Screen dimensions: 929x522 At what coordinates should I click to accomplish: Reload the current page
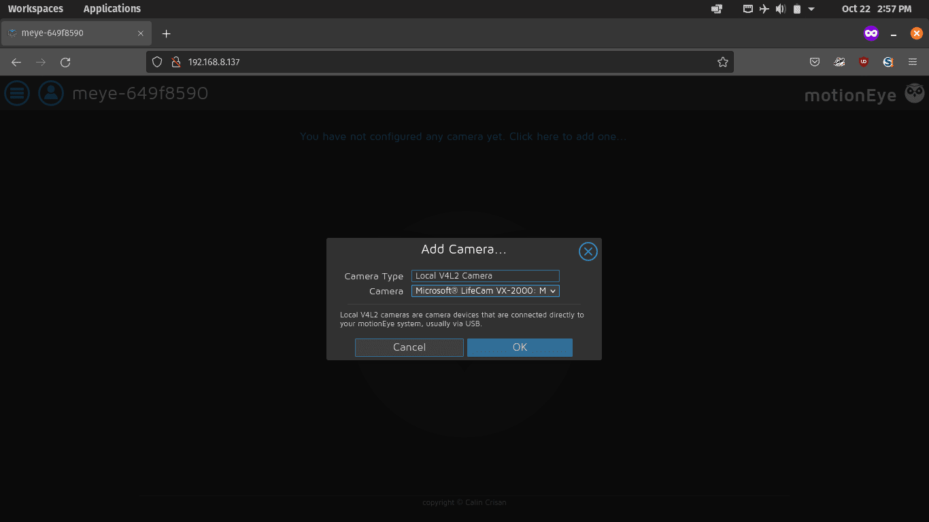tap(65, 62)
